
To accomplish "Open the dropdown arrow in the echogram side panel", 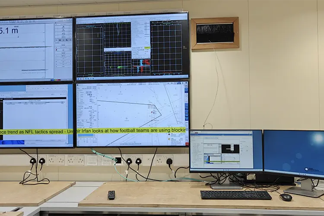I will tap(70, 50).
